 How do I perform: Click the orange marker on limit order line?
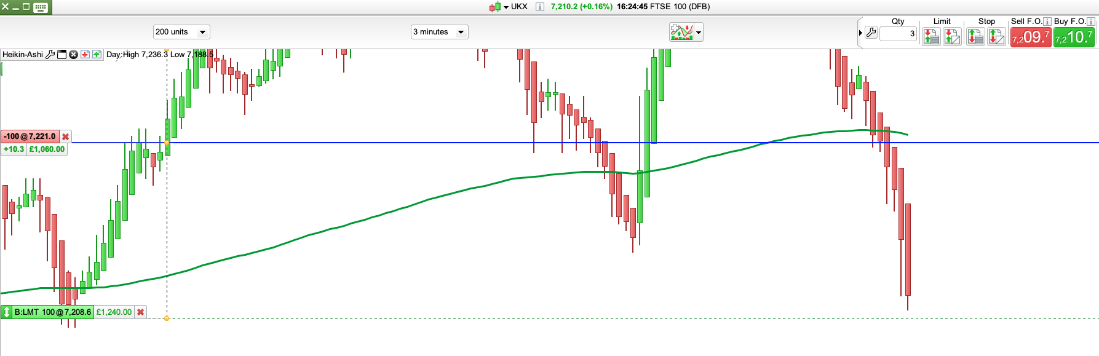(167, 318)
